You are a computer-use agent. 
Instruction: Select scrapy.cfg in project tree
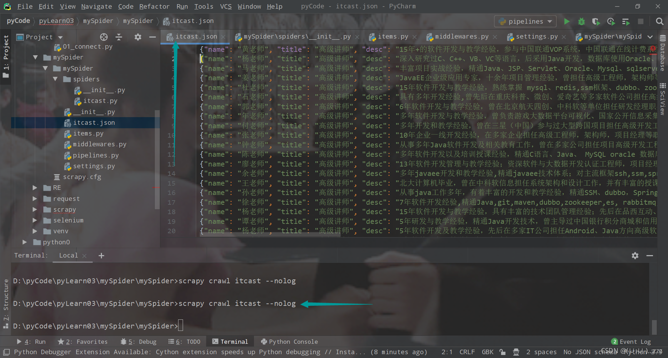[82, 177]
